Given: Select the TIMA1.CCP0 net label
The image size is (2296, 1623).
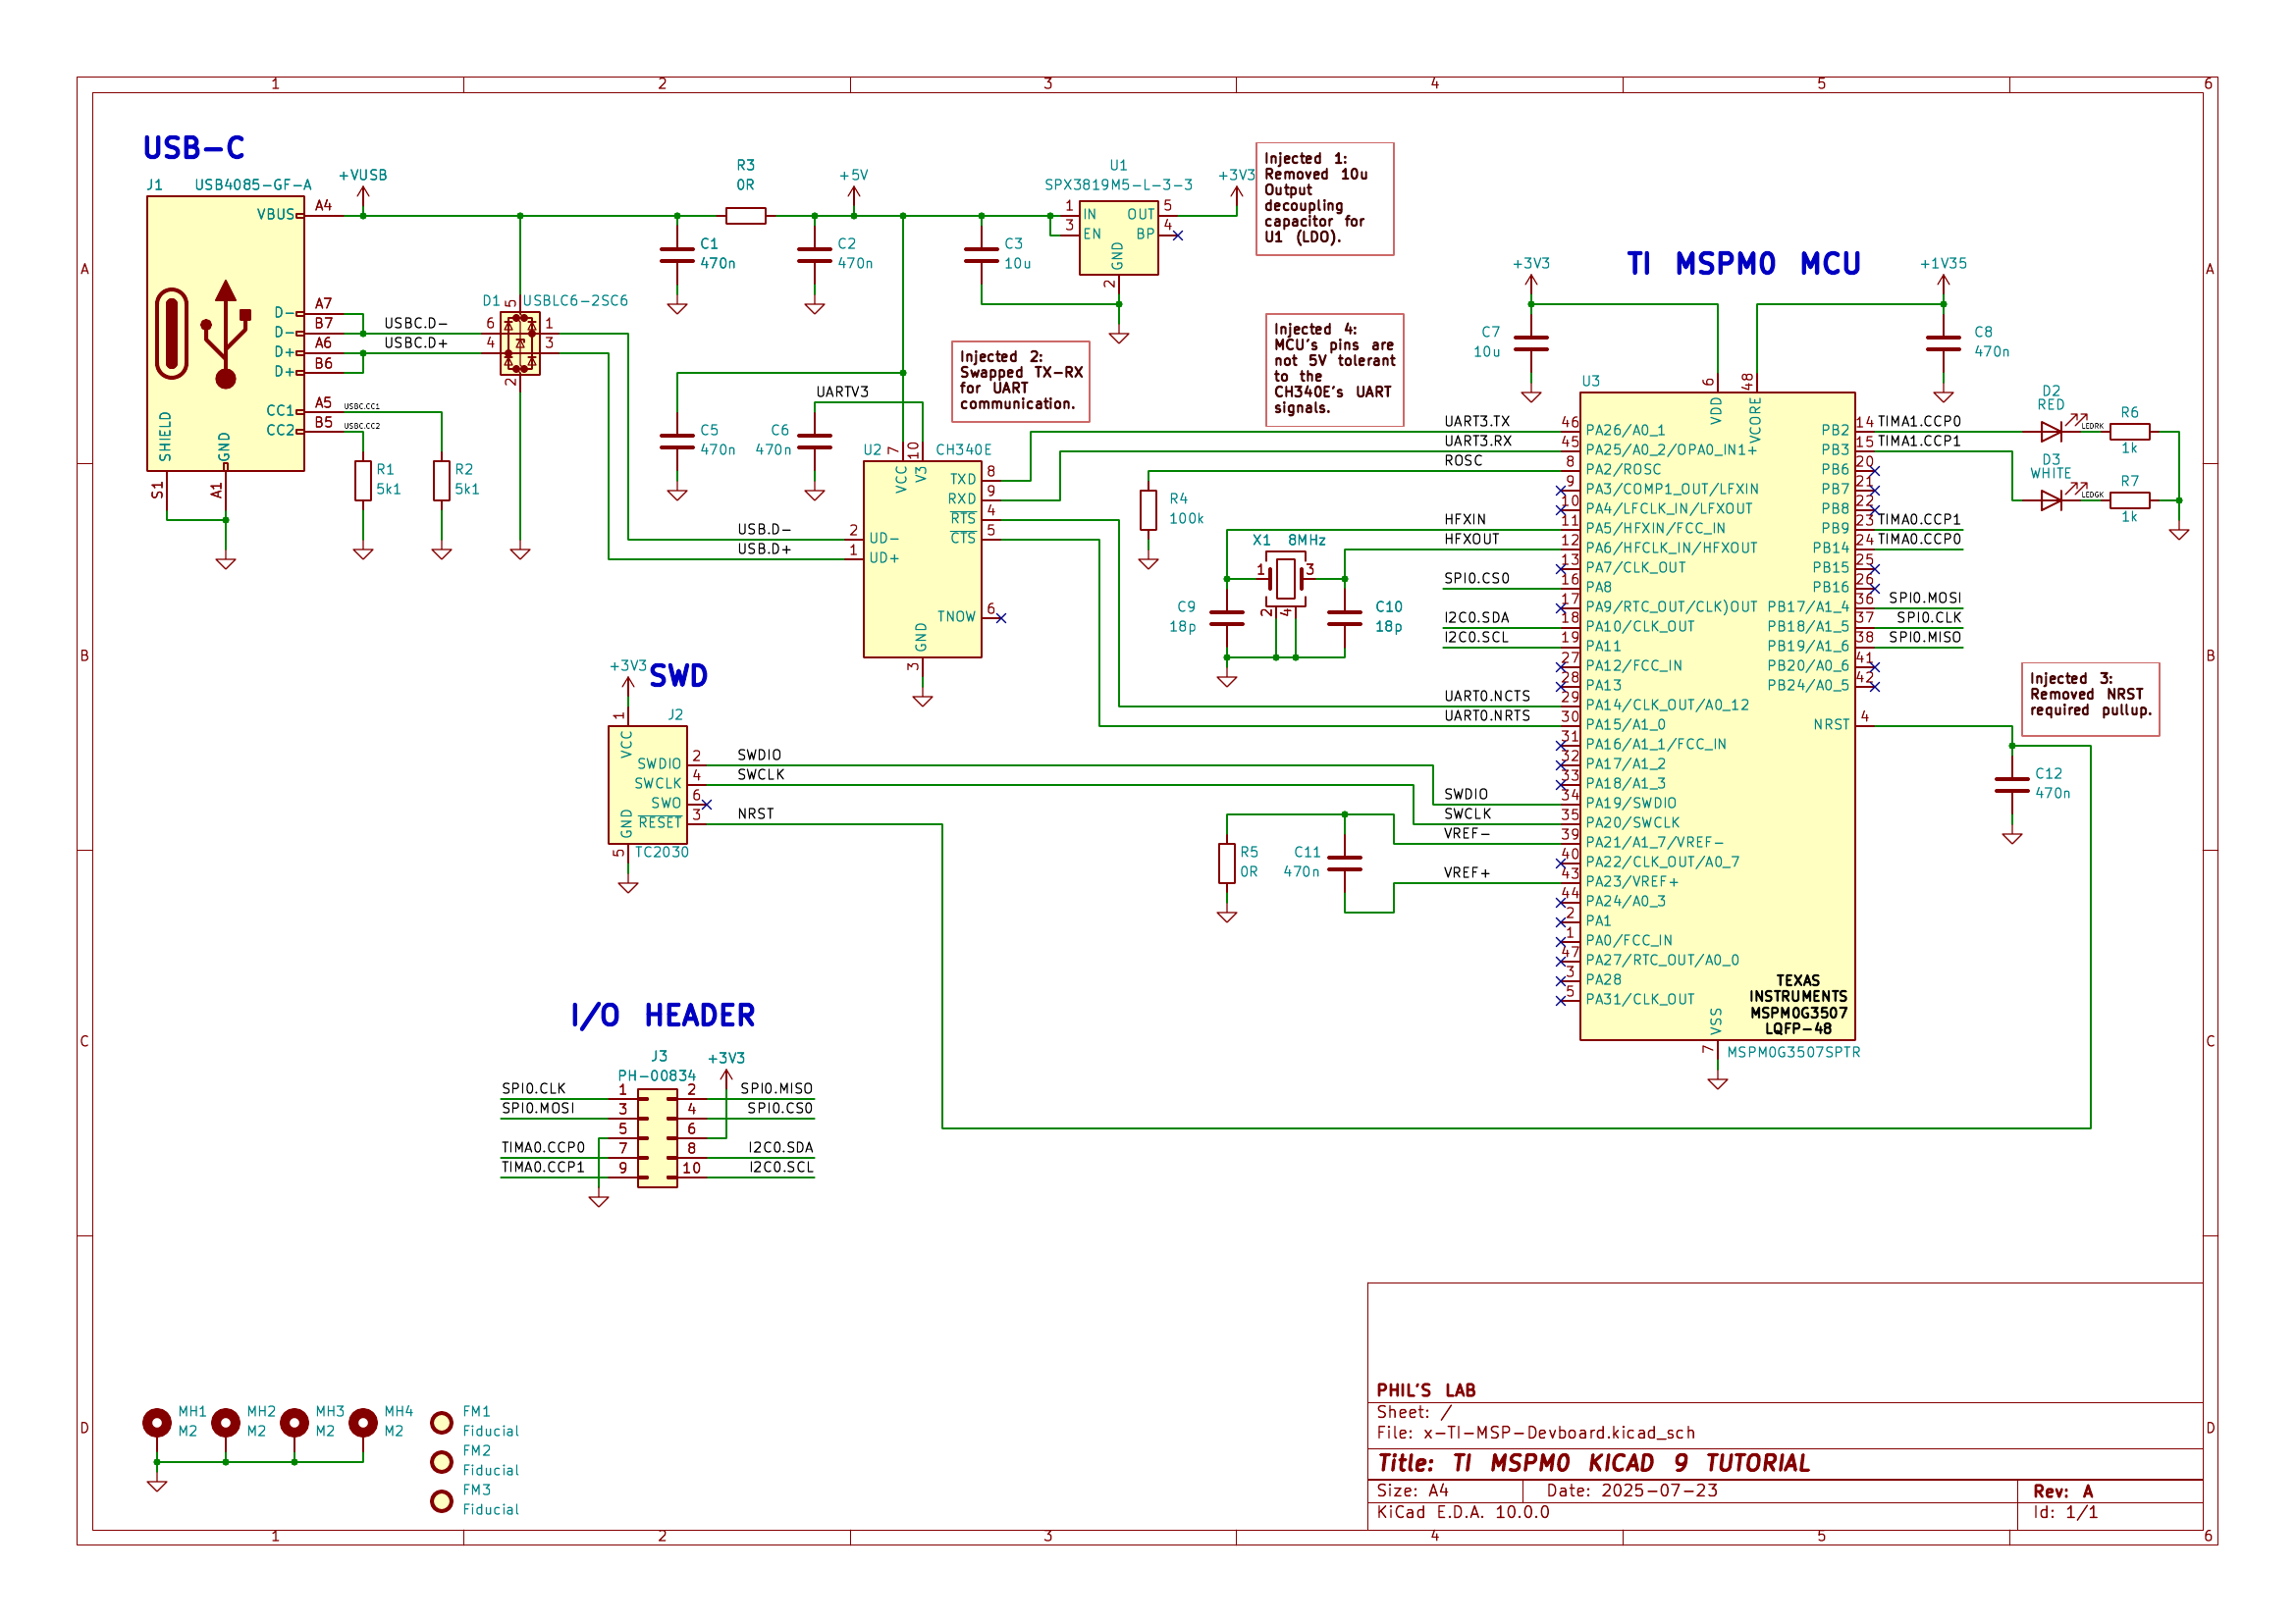Looking at the screenshot, I should (x=1919, y=422).
